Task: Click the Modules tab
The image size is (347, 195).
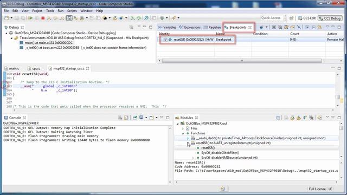Action: (x=187, y=118)
